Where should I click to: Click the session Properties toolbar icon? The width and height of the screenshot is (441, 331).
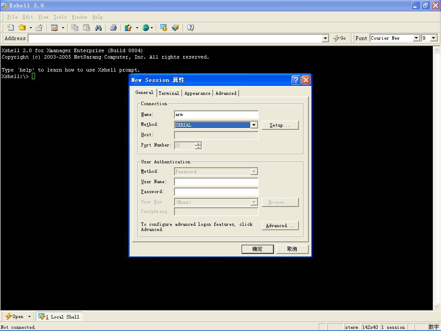coord(55,28)
